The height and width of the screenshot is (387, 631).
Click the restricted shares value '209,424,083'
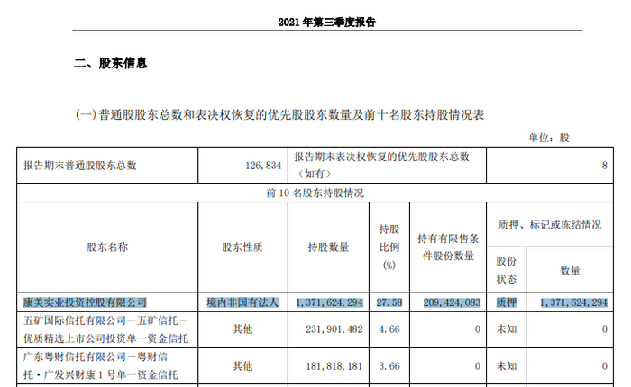(452, 302)
